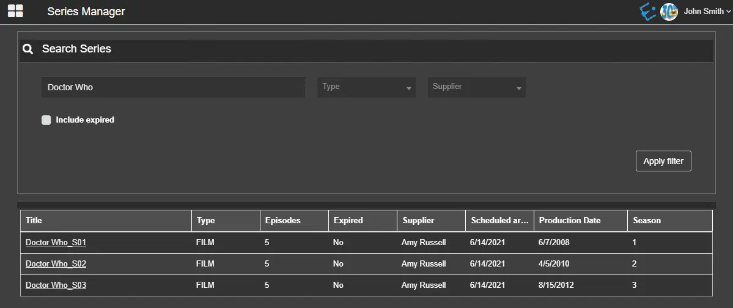This screenshot has width=733, height=308.
Task: Click the Supplier column header
Action: (x=418, y=221)
